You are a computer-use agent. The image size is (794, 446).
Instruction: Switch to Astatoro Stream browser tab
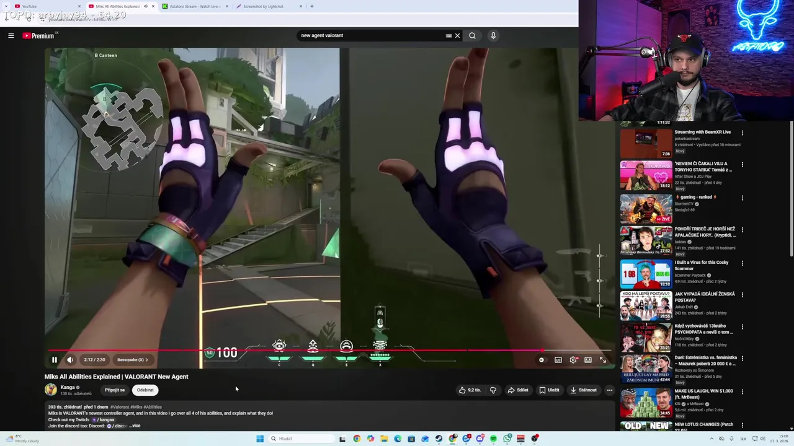[x=194, y=6]
